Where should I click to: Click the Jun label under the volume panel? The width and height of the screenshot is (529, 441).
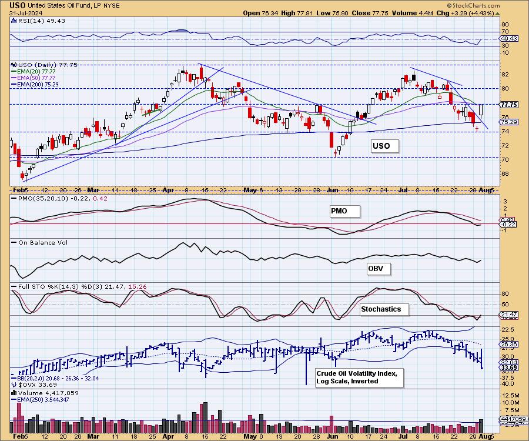click(333, 437)
